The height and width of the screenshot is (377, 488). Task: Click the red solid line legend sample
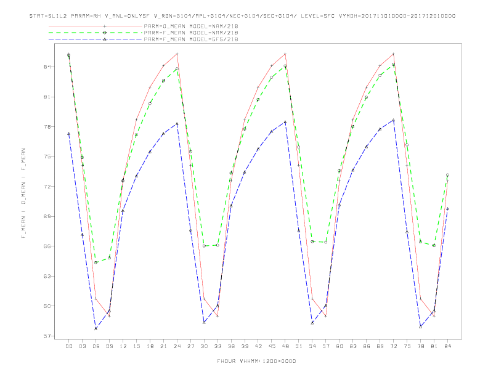[x=96, y=26]
